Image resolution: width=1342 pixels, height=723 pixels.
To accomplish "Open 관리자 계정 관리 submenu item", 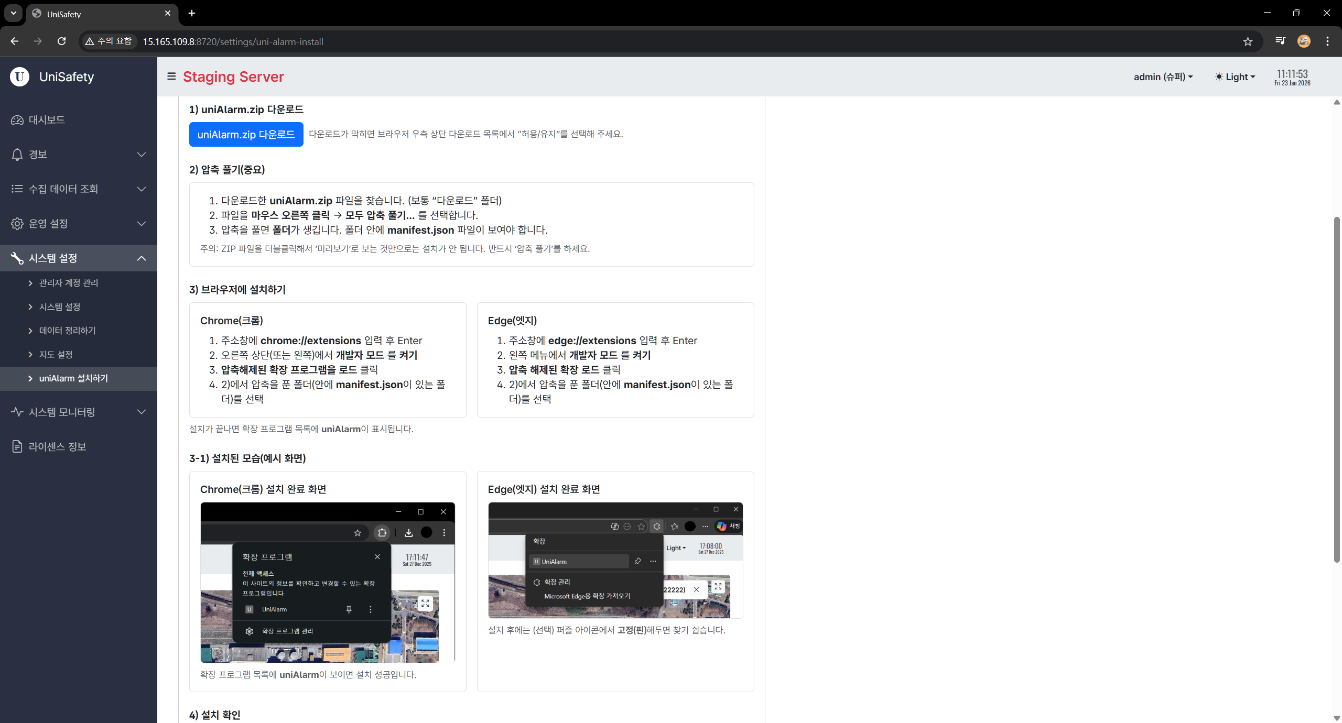I will coord(79,283).
